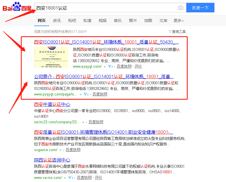Open 百度快照 for sw.hc23.com result
This screenshot has width=226, height=182.
pos(96,122)
